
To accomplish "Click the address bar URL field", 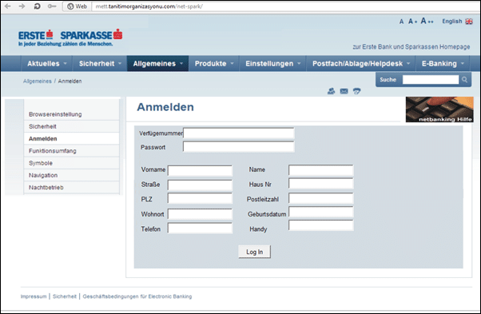I will point(285,6).
